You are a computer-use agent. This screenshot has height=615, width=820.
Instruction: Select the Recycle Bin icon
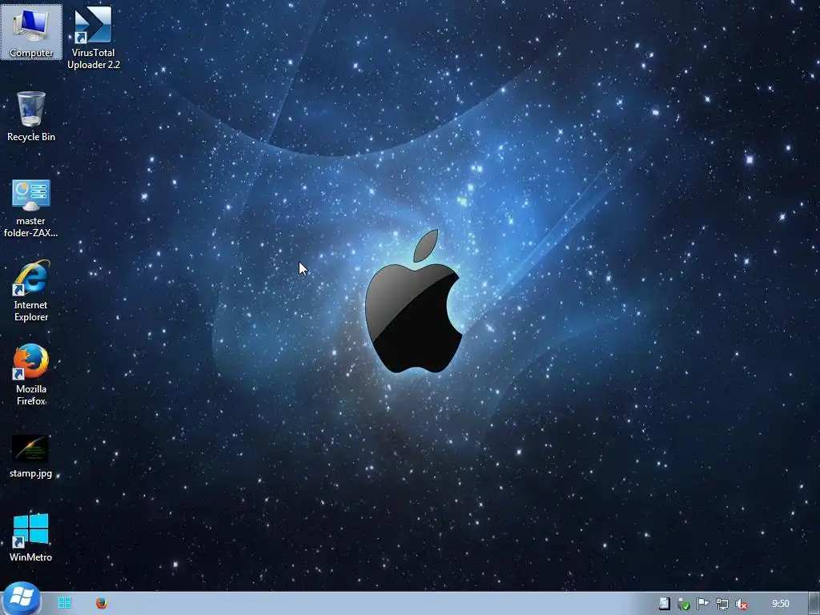[31, 116]
